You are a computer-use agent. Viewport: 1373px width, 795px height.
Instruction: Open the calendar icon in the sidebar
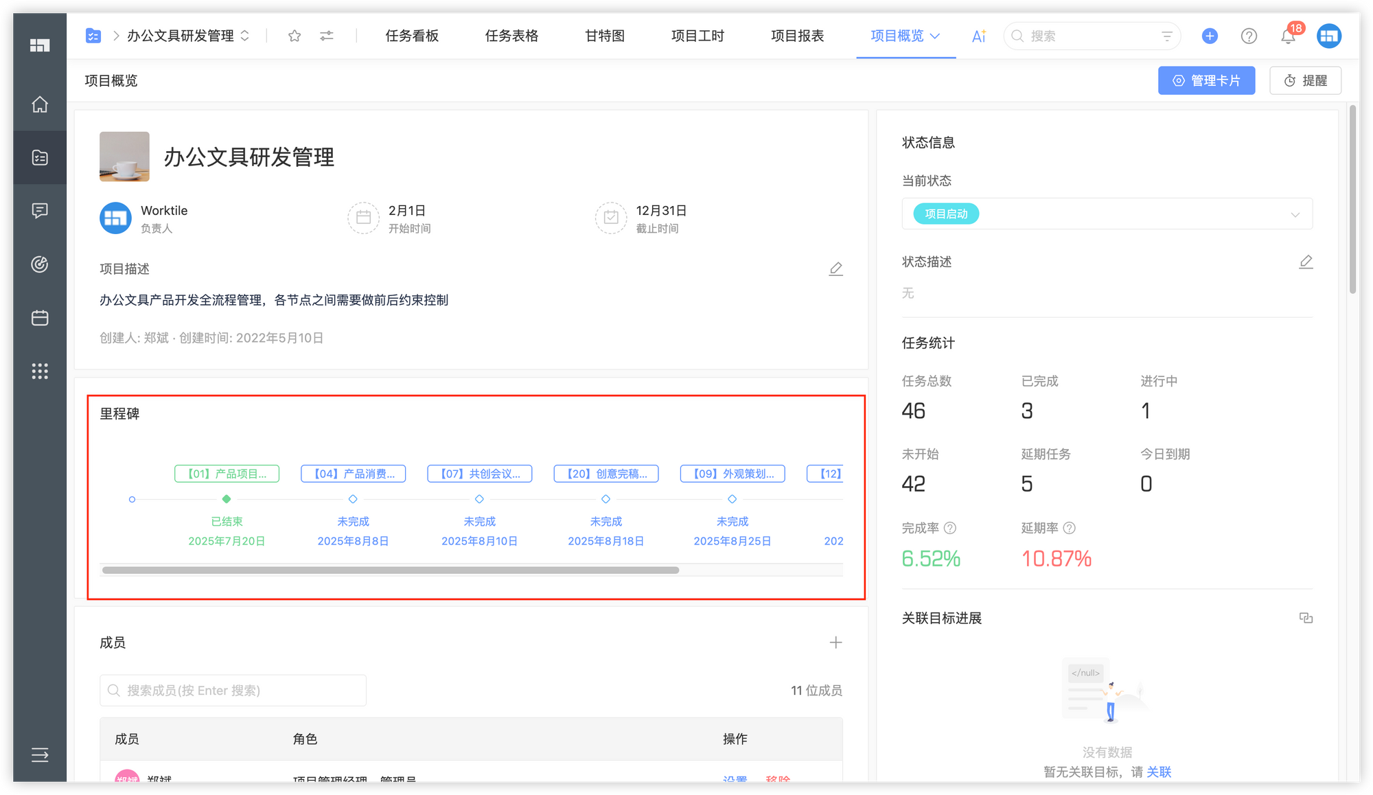[x=39, y=317]
